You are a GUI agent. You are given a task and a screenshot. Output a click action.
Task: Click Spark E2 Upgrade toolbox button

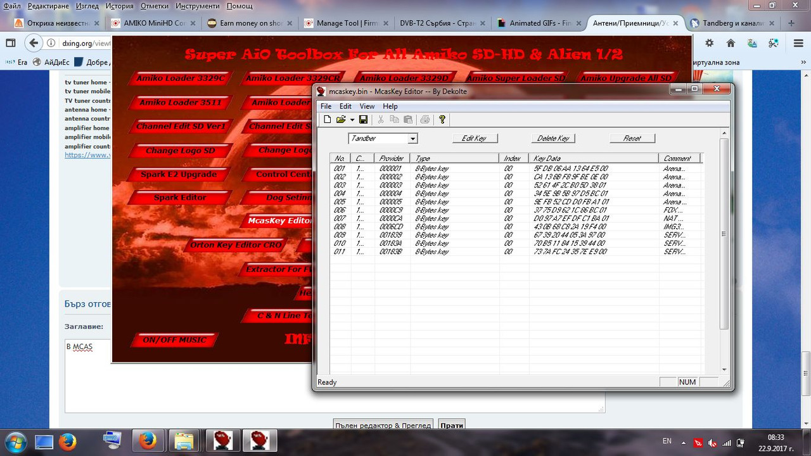178,175
